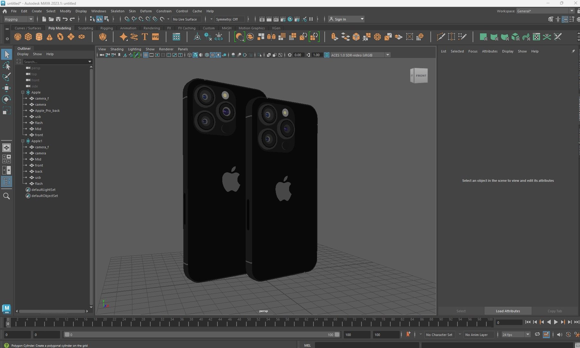580x348 pixels.
Task: Click the Load Attributes button
Action: [508, 311]
